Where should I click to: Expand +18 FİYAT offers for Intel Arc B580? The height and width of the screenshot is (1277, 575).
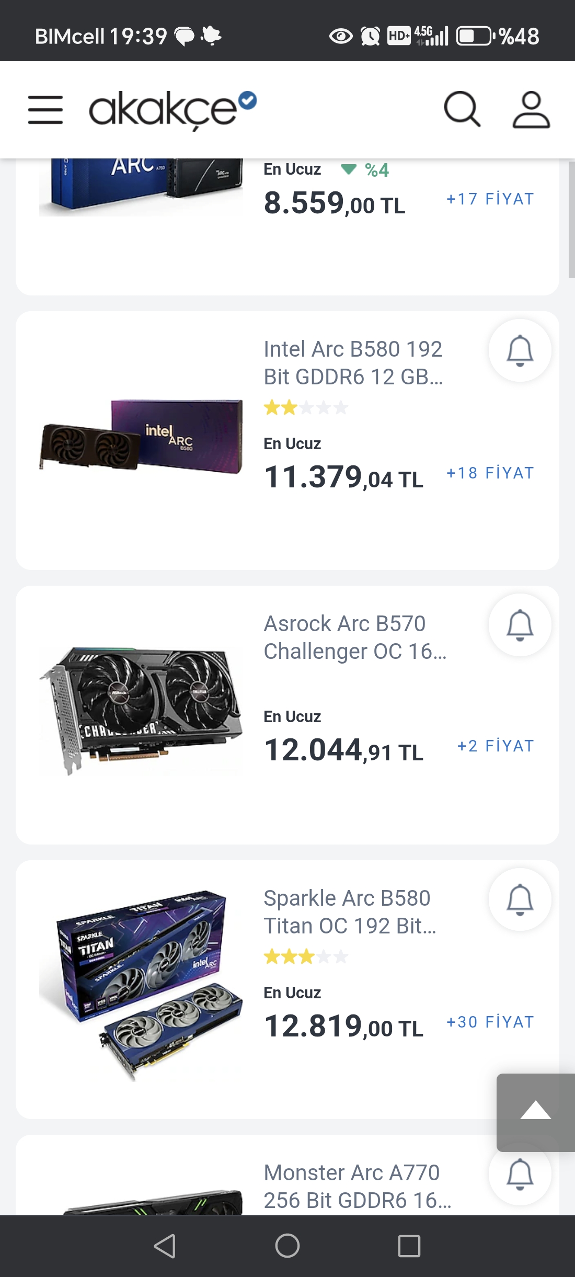click(490, 473)
